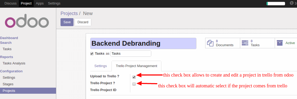
Task: Click the Trello Project ? label
Action: (x=103, y=83)
